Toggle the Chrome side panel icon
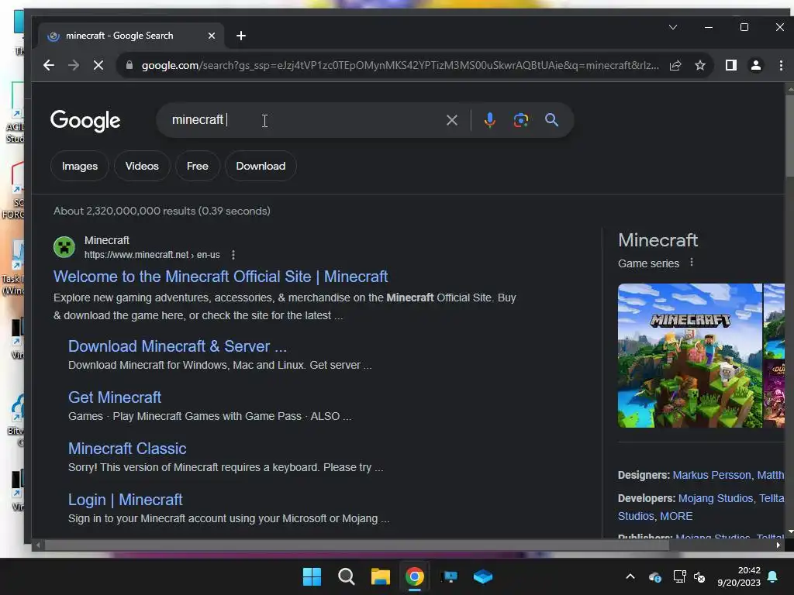 pos(730,65)
